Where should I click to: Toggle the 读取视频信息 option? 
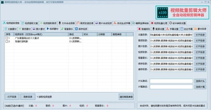44,97
